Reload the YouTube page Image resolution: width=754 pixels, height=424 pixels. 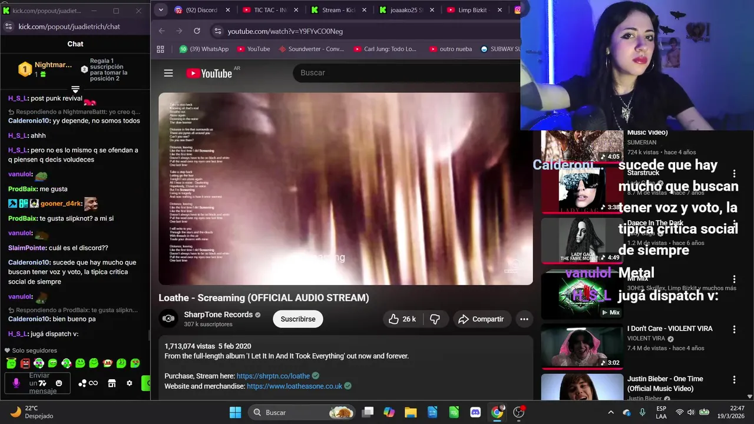click(197, 31)
